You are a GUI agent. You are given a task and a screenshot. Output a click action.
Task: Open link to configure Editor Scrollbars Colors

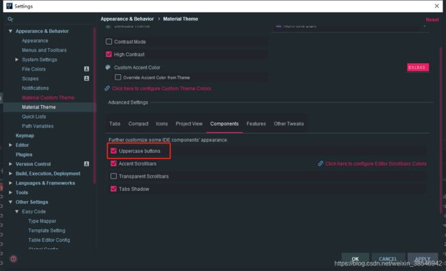(376, 163)
